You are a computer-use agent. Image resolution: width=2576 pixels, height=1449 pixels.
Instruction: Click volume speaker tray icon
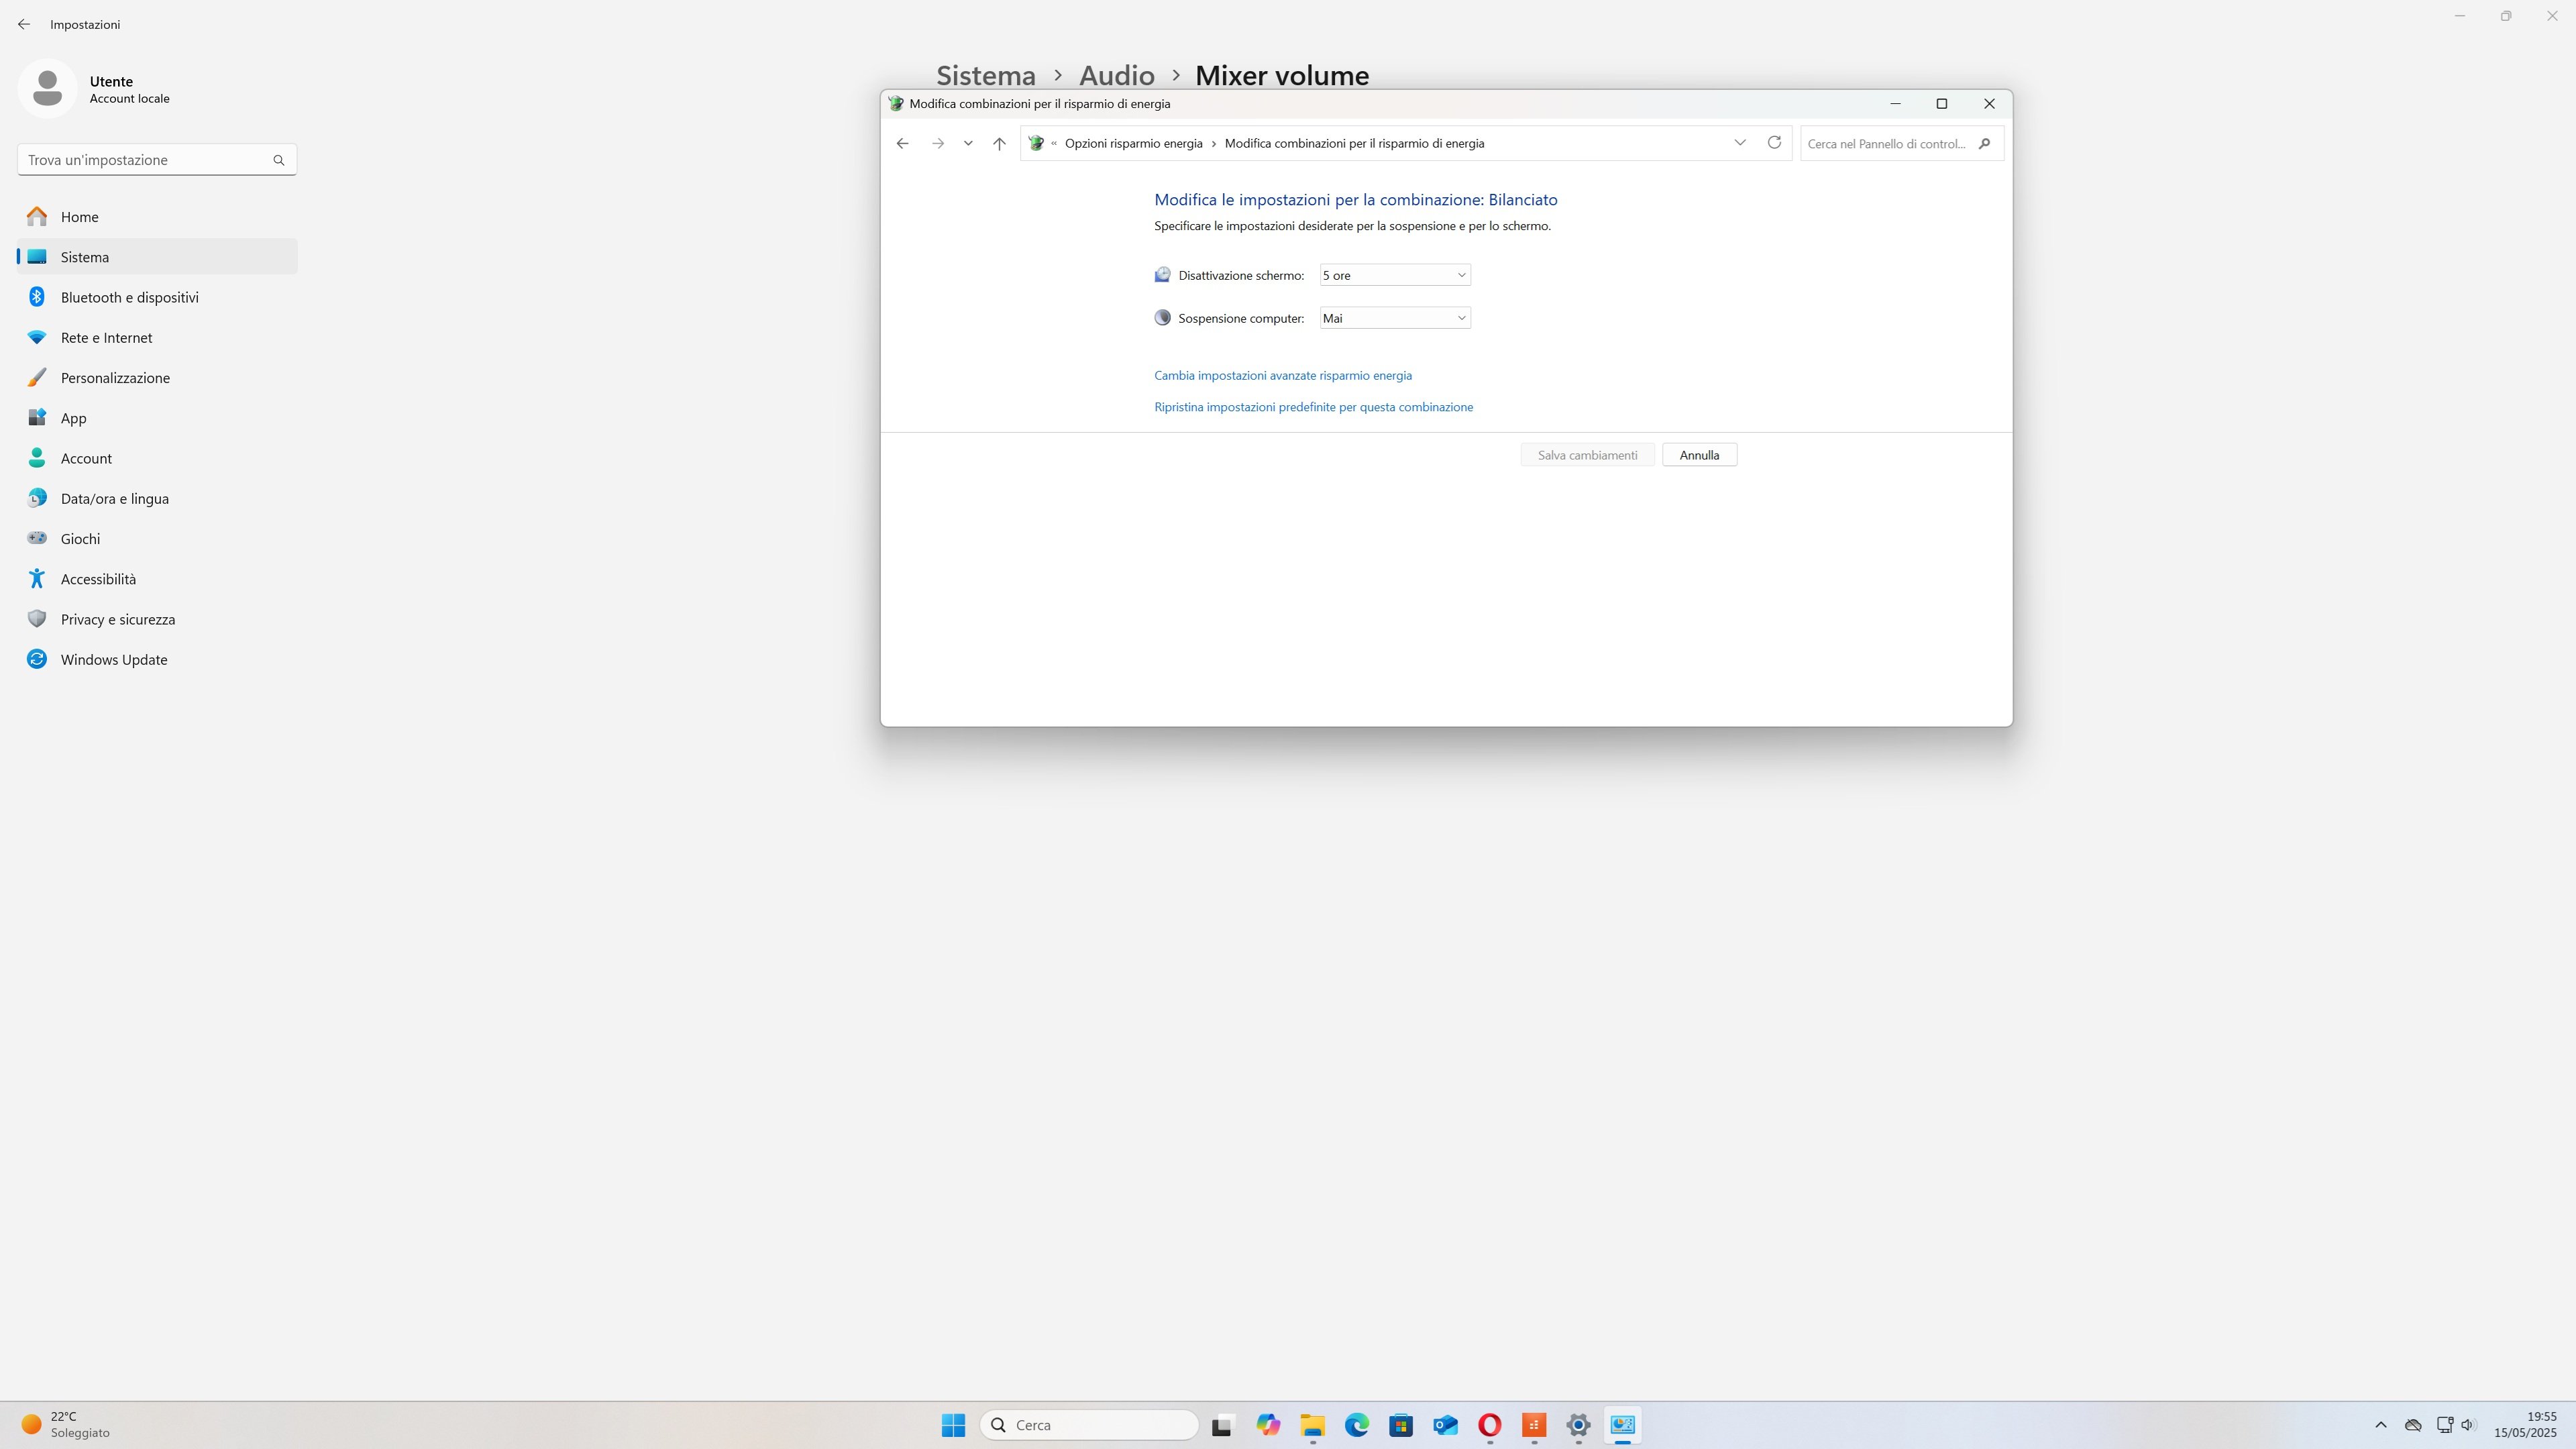point(2468,1425)
